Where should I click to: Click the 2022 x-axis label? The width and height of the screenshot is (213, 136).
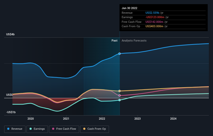102,119
